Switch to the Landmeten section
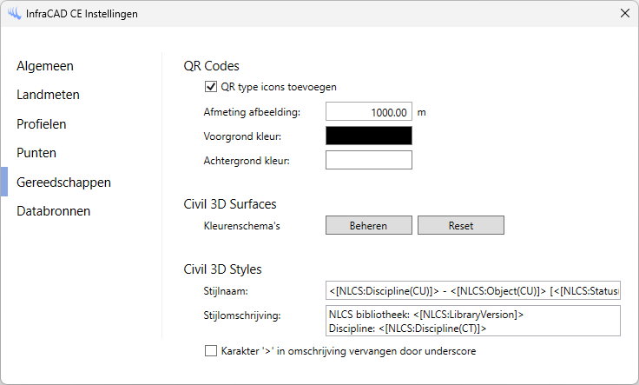The image size is (639, 385). pos(48,95)
